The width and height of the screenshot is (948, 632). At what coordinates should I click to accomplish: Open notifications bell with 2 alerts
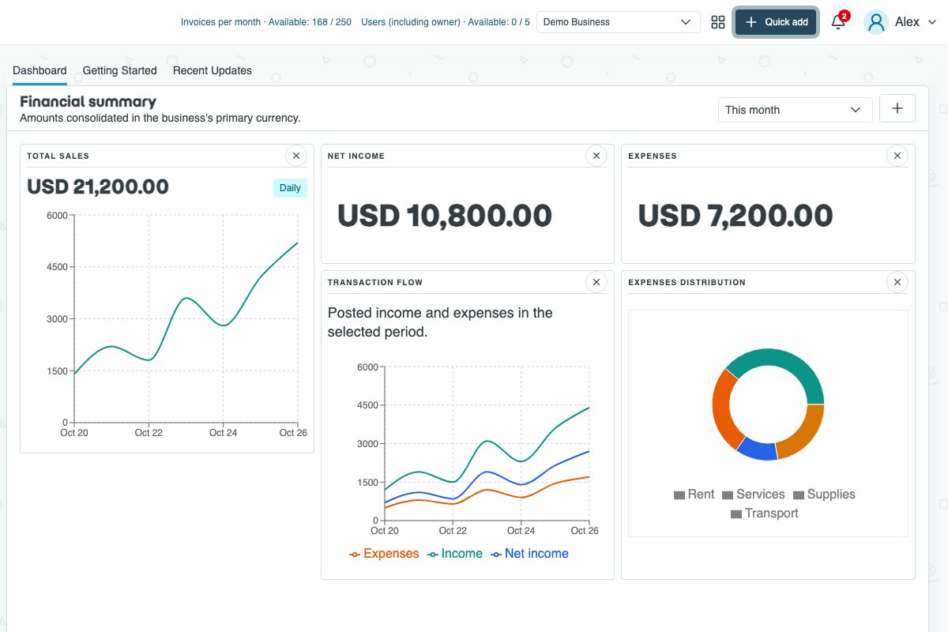839,21
